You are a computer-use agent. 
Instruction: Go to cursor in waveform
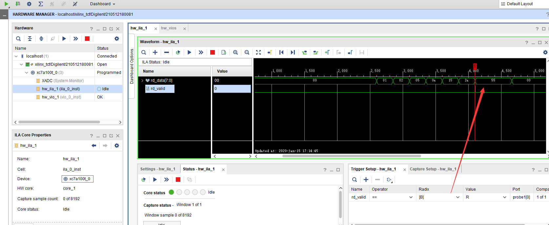270,52
